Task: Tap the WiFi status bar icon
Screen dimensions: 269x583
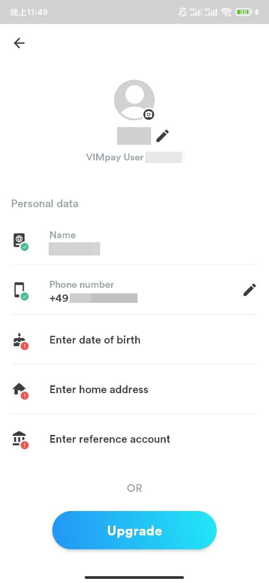Action: point(226,12)
